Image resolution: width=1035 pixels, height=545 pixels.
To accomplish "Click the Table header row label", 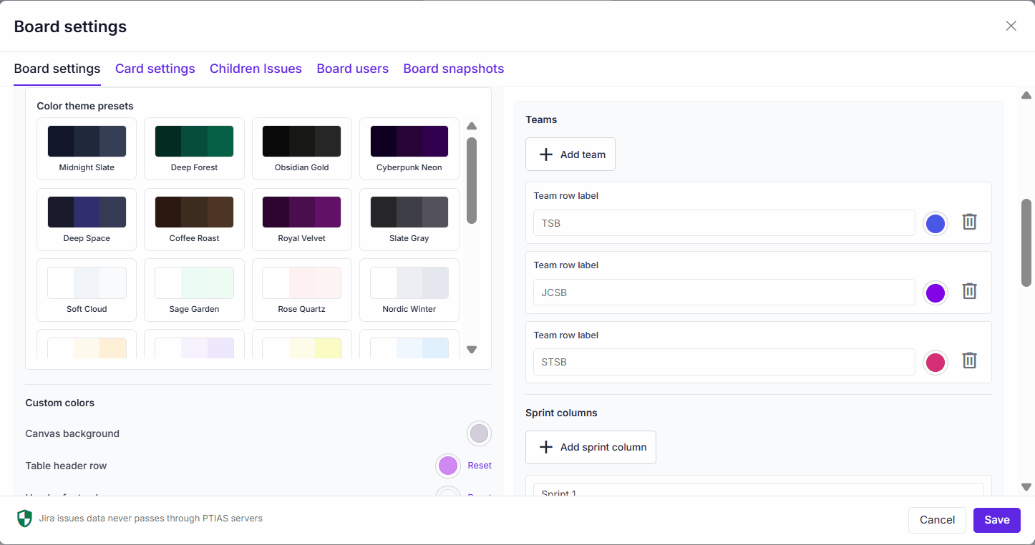I will [x=66, y=466].
